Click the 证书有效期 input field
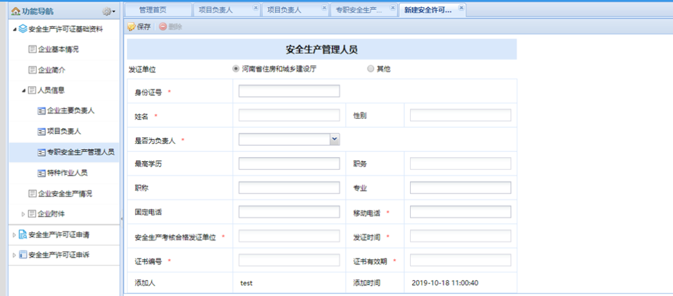This screenshot has width=673, height=296. click(461, 260)
